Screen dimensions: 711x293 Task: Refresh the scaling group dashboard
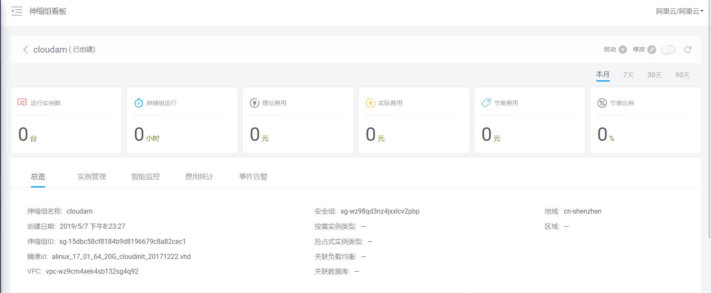point(688,50)
